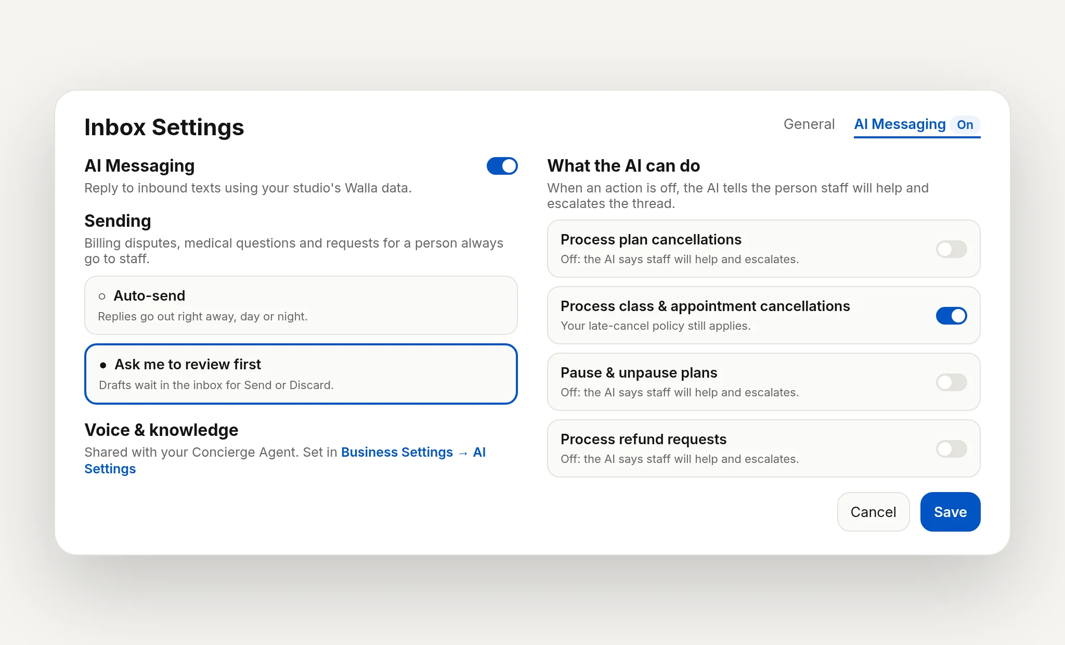Select the Auto-send radio option
This screenshot has height=645, width=1065.
[x=301, y=305]
